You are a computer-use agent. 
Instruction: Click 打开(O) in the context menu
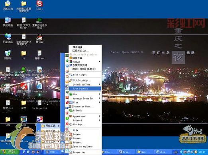click(85, 47)
